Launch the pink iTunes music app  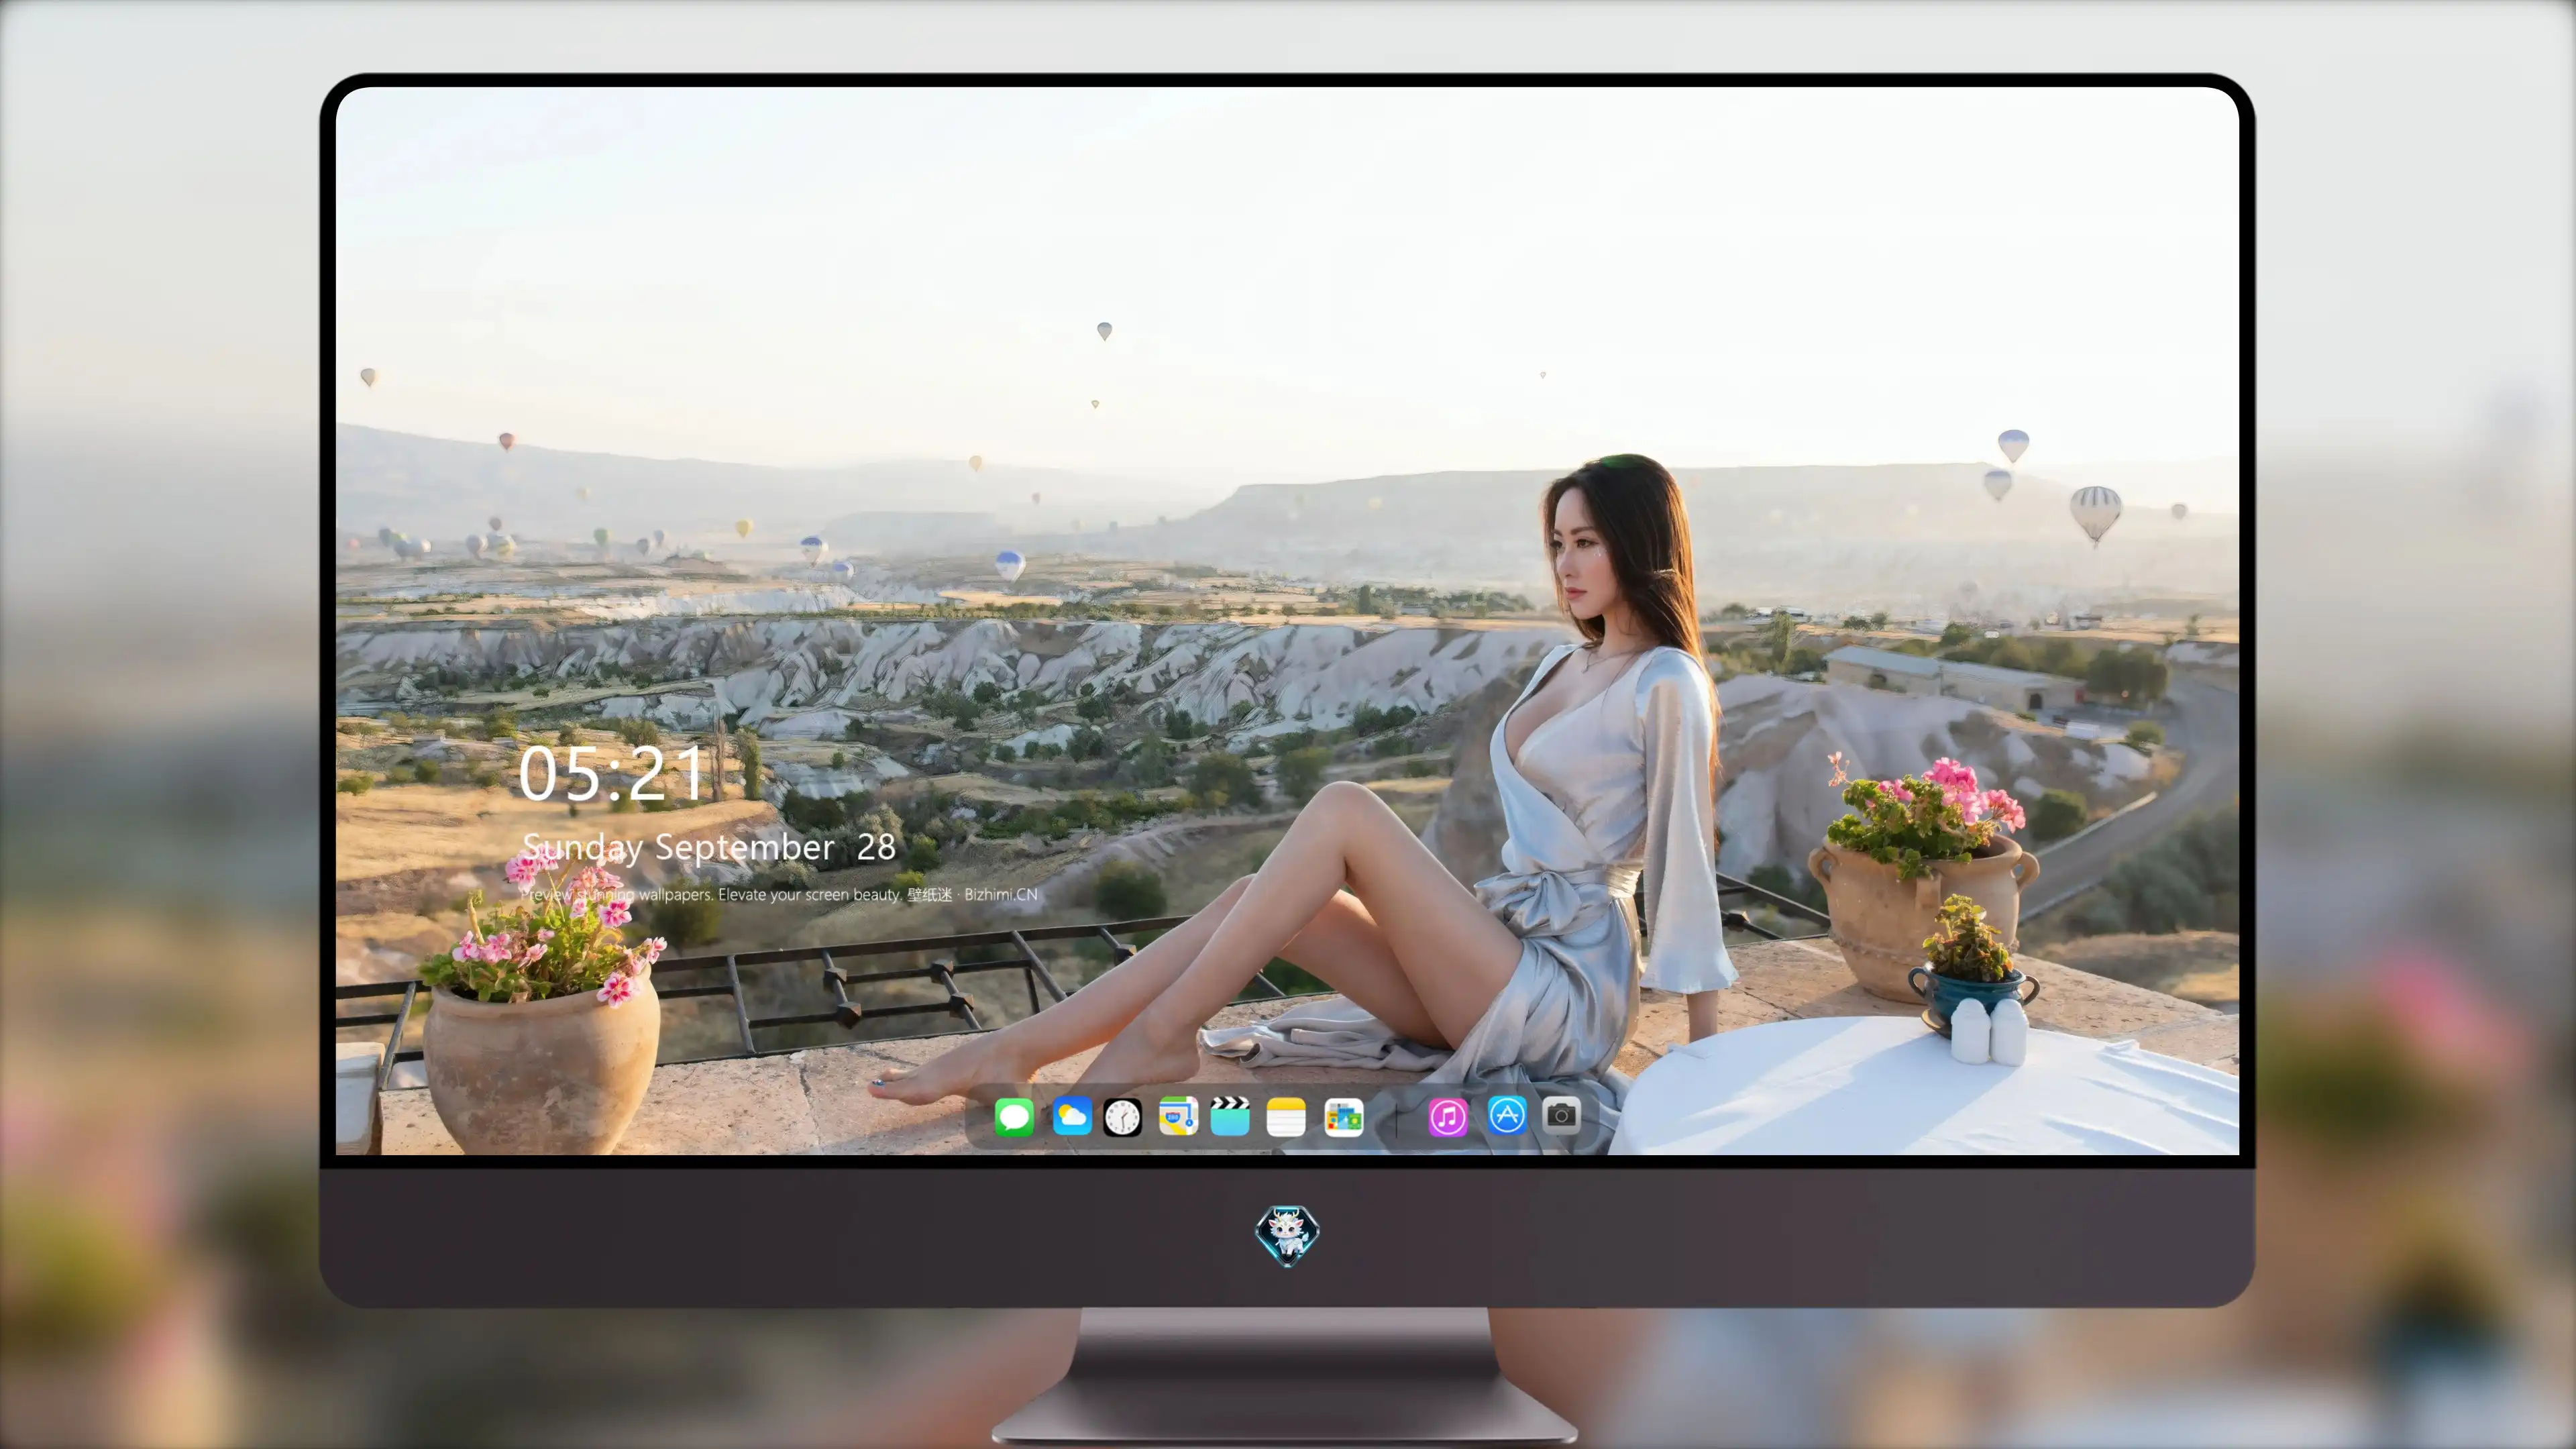click(1448, 1116)
